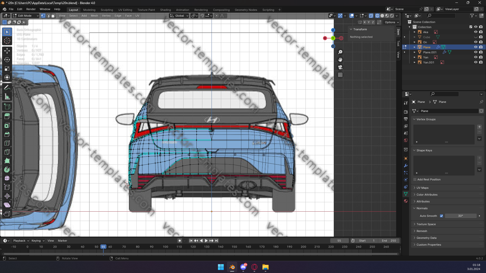Screen dimensions: 486x273
Task: Open the Modifiers properties tab
Action: (x=406, y=166)
